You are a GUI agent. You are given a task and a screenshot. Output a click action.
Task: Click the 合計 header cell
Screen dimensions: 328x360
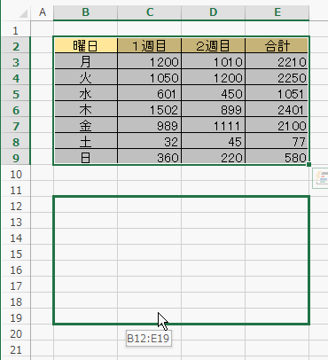[x=277, y=46]
